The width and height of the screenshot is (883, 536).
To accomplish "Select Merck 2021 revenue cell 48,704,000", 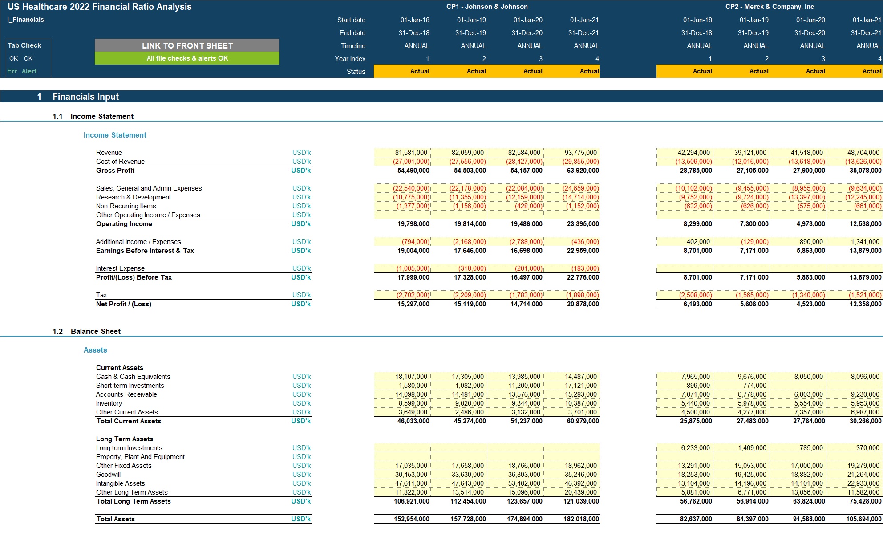I will (x=855, y=153).
